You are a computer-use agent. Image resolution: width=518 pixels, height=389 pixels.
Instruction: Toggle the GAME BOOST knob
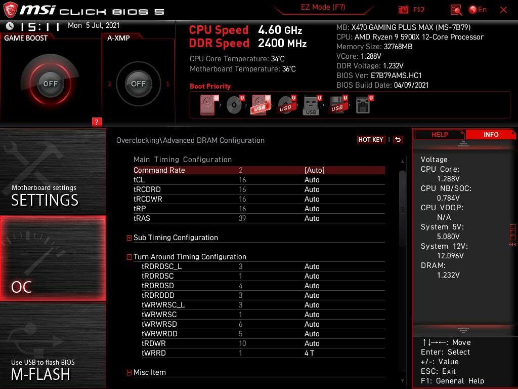click(x=50, y=84)
